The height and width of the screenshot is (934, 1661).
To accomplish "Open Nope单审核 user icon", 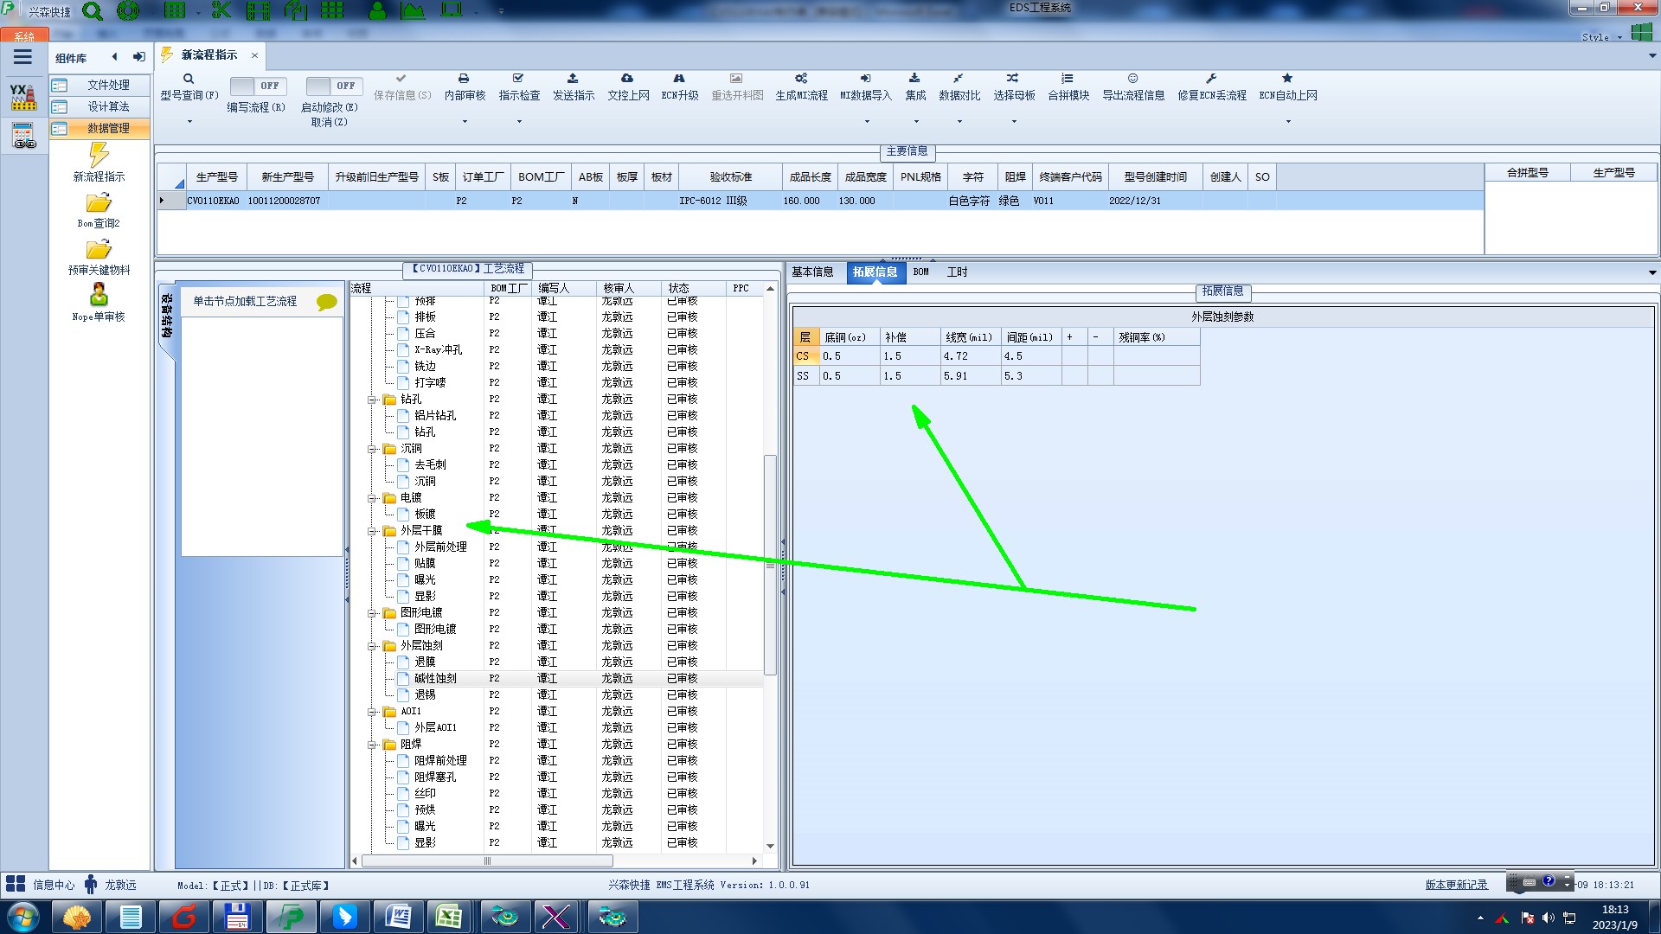I will coord(99,295).
